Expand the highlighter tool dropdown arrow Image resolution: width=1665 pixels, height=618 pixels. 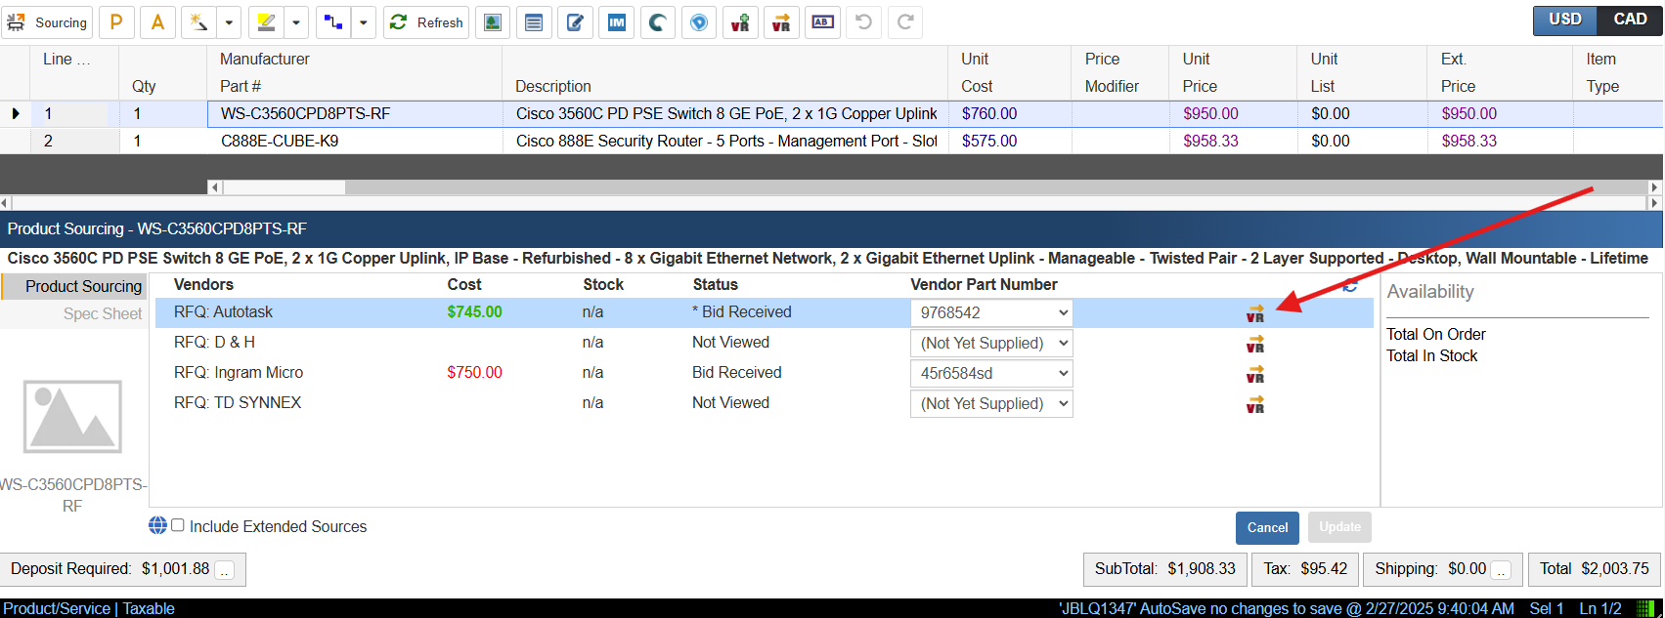295,22
